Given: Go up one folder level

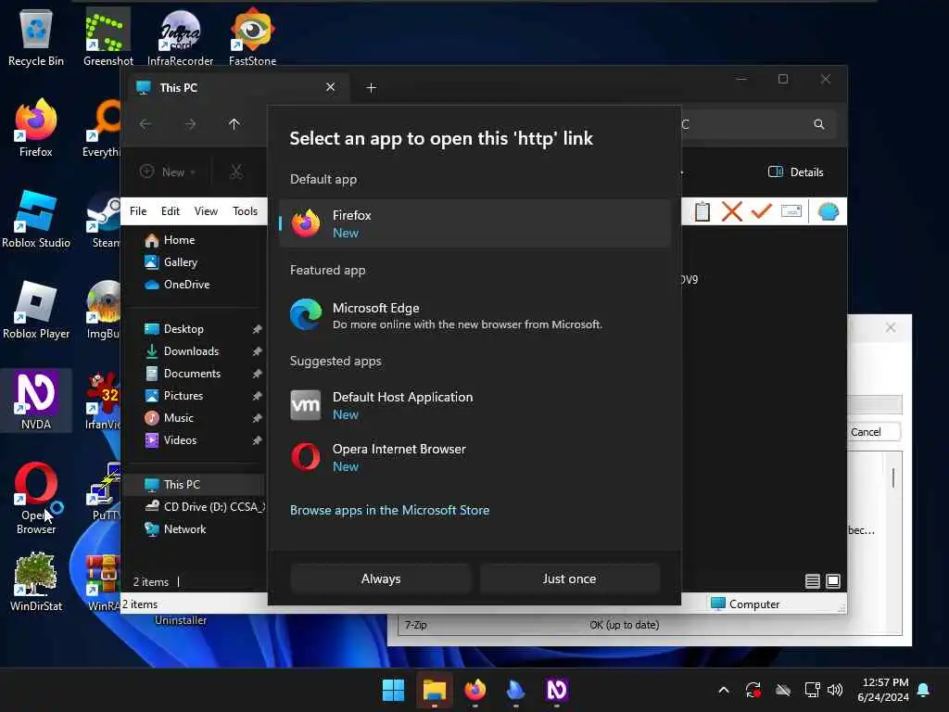Looking at the screenshot, I should (x=234, y=124).
